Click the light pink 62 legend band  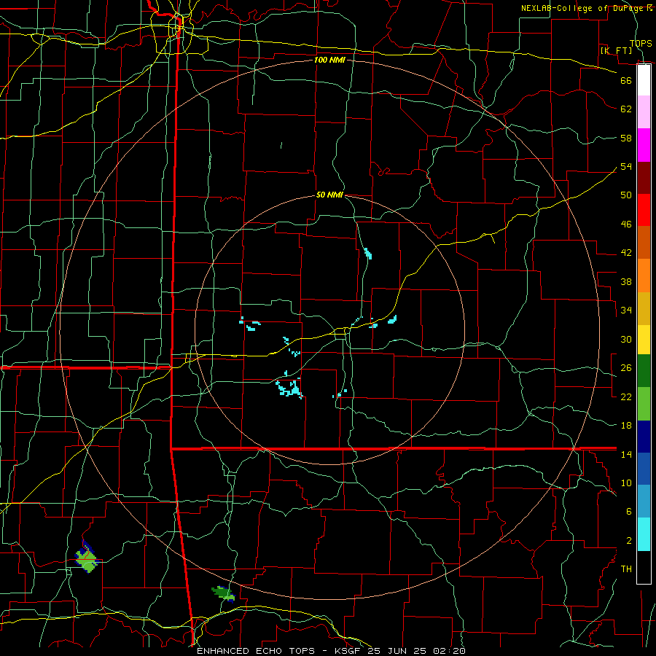(644, 112)
